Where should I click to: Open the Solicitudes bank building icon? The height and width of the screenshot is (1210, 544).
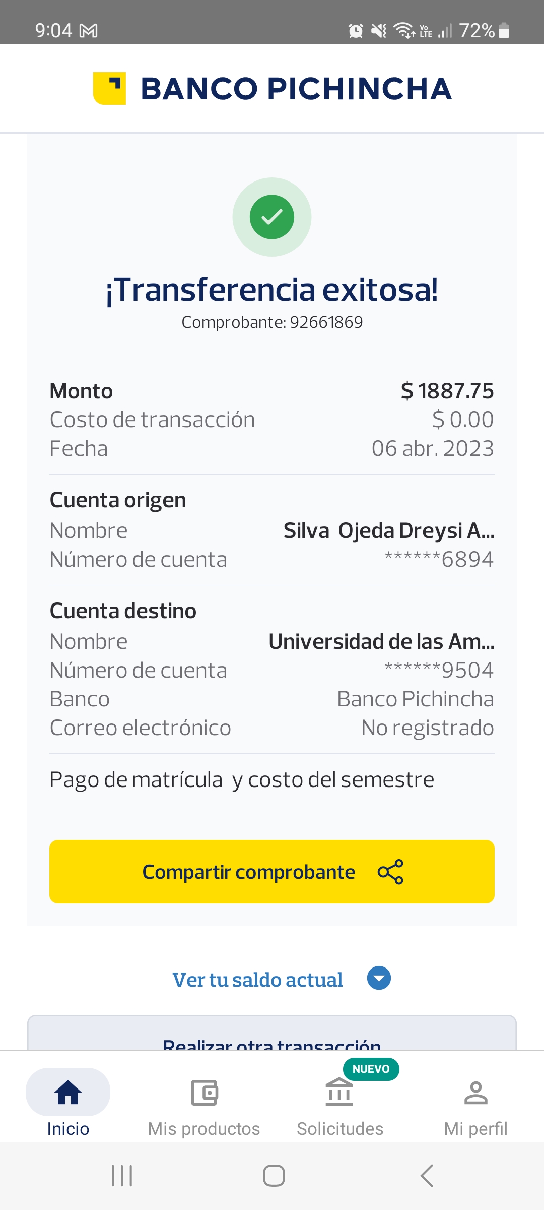(x=339, y=1093)
